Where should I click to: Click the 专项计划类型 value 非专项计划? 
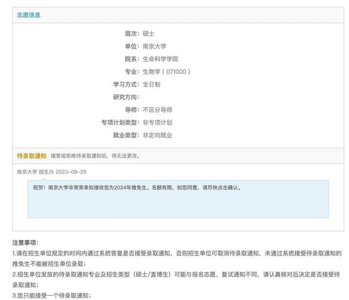pos(157,122)
